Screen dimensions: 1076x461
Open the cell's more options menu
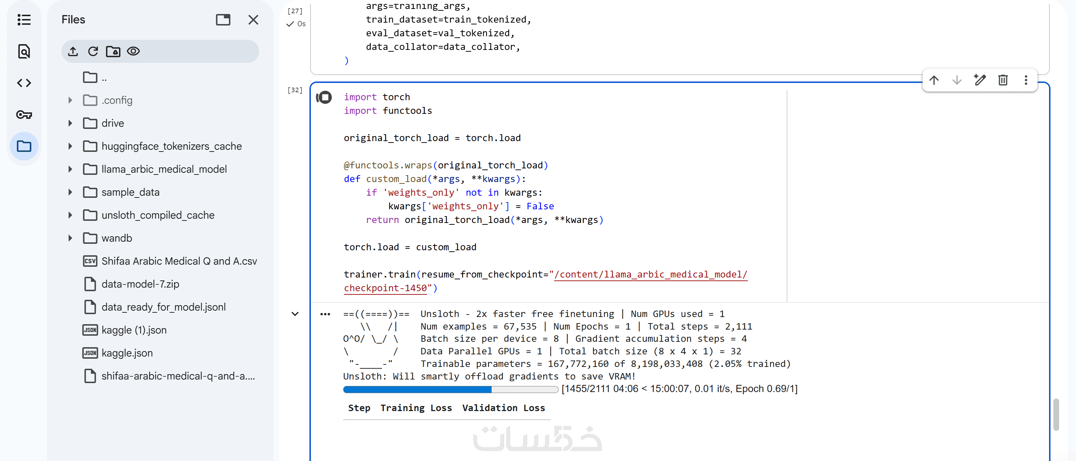pyautogui.click(x=1025, y=80)
